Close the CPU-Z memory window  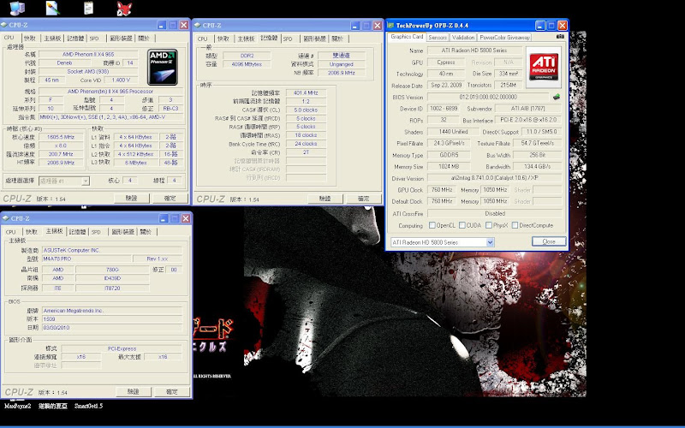click(378, 26)
